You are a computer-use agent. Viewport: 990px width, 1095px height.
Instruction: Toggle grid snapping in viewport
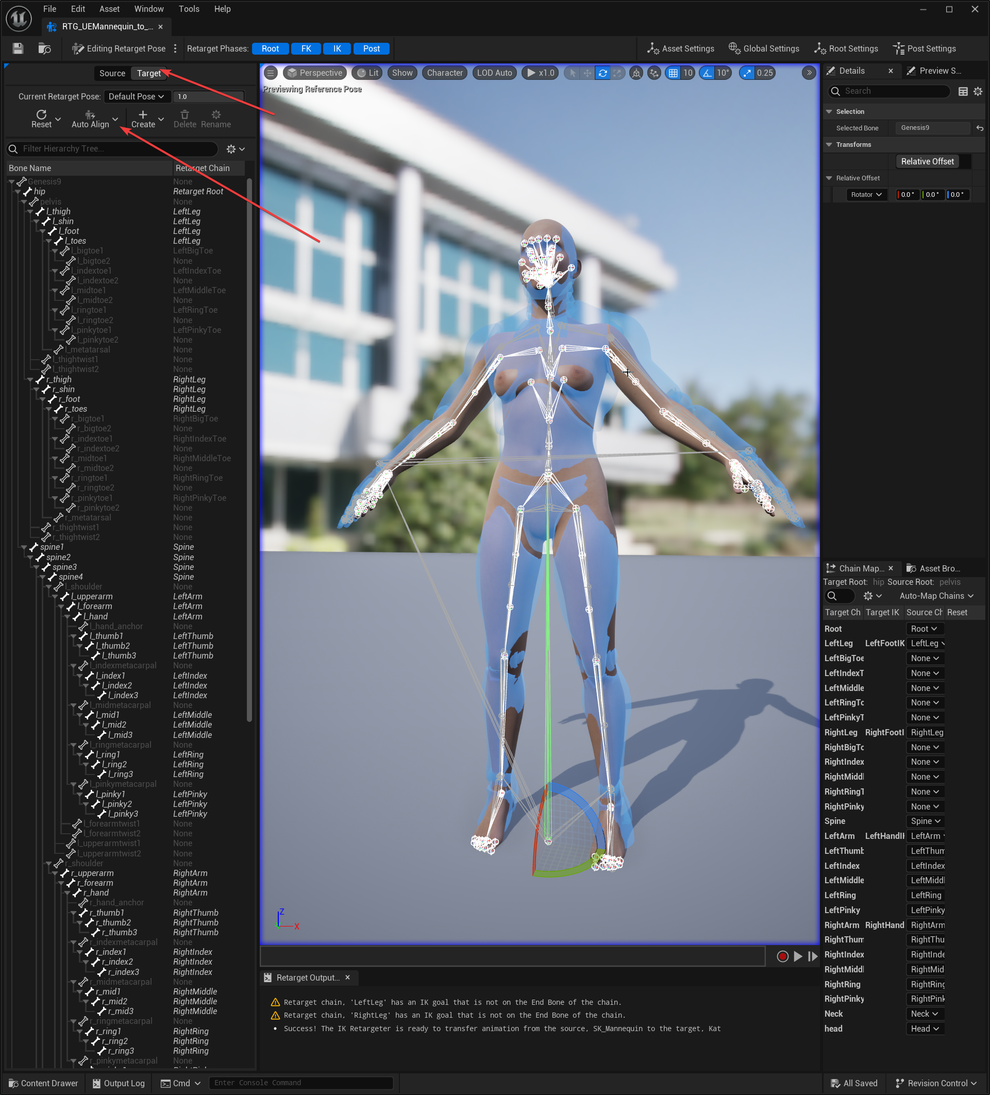pyautogui.click(x=673, y=73)
